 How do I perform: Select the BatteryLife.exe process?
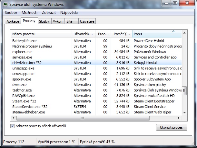click(x=96, y=41)
